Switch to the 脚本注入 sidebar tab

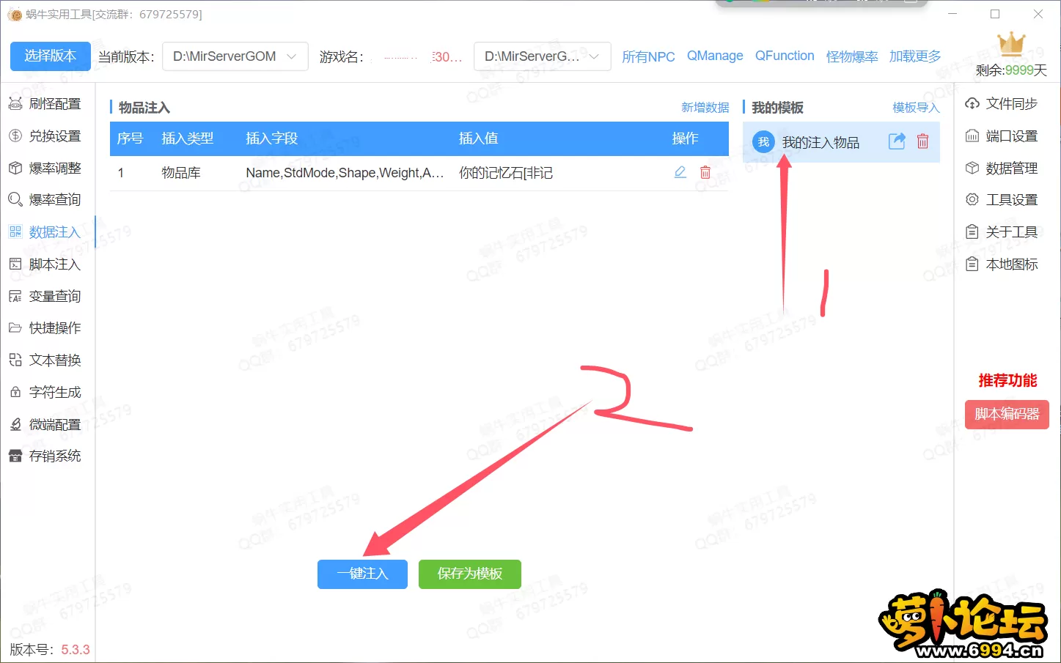(45, 264)
